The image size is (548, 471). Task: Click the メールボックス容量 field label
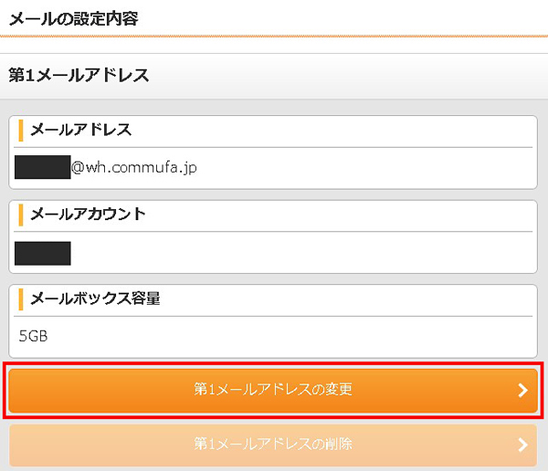(101, 299)
